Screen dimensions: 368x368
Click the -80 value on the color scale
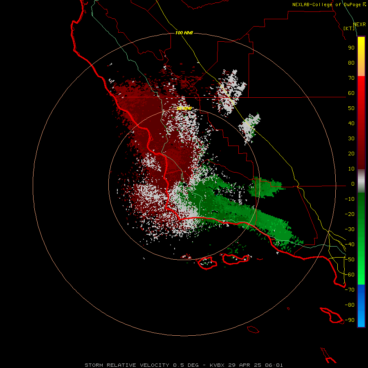coord(350,305)
